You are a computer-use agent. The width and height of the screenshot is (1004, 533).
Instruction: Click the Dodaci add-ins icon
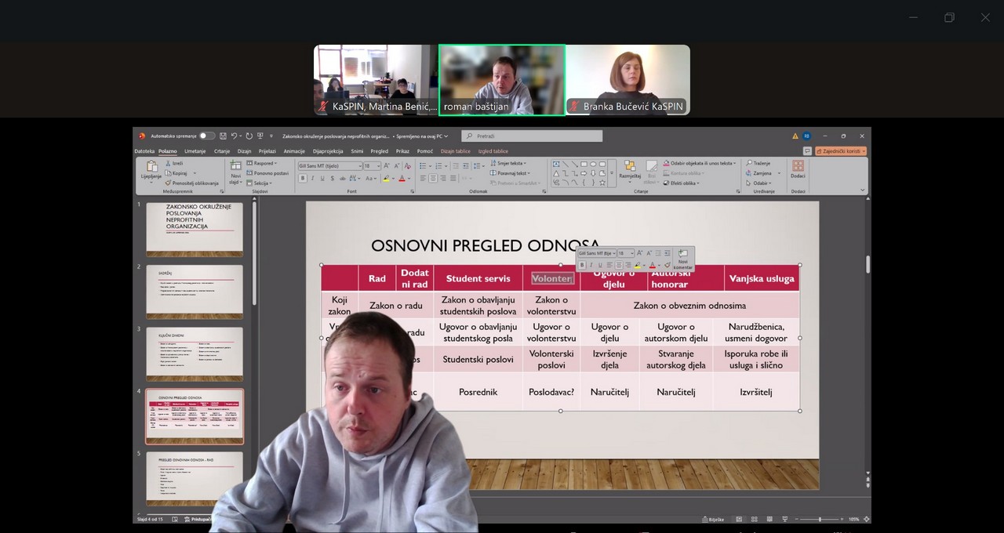coord(798,168)
